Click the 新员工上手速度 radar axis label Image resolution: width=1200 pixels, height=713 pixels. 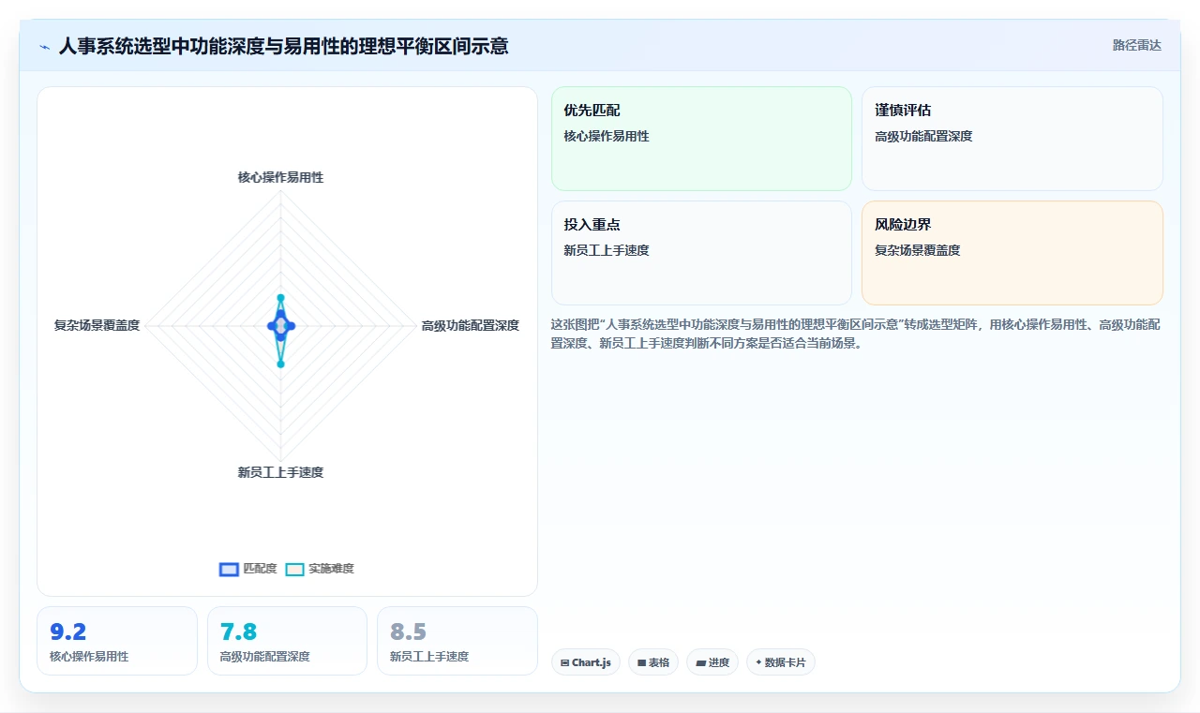[x=280, y=472]
